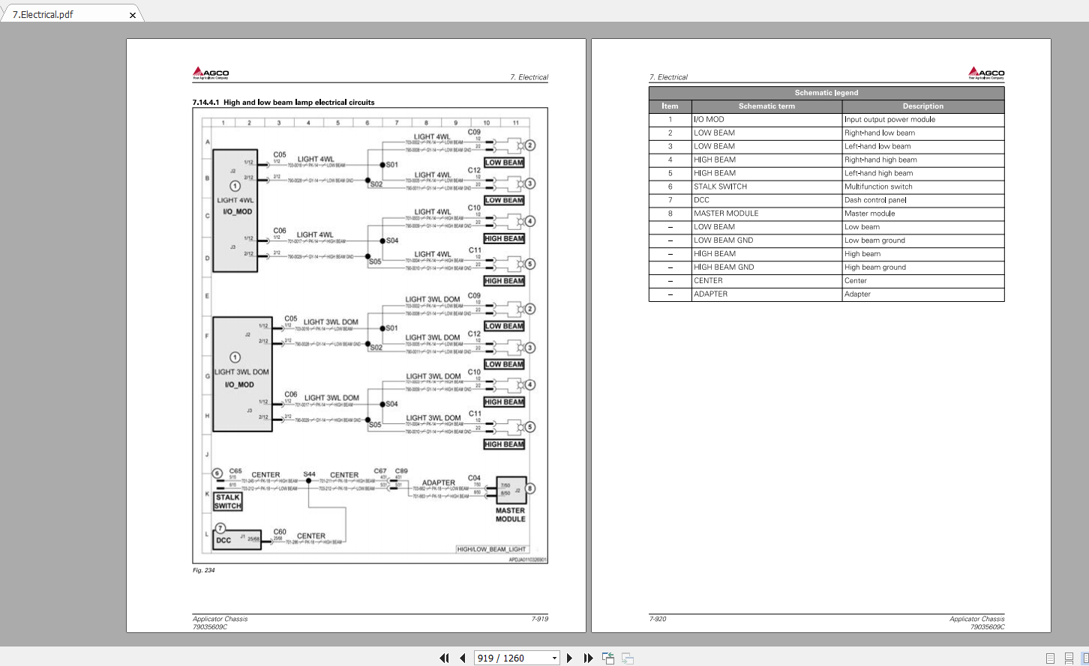Viewport: 1089px width, 666px height.
Task: Click the "Right-hand high beam" description
Action: pos(880,160)
